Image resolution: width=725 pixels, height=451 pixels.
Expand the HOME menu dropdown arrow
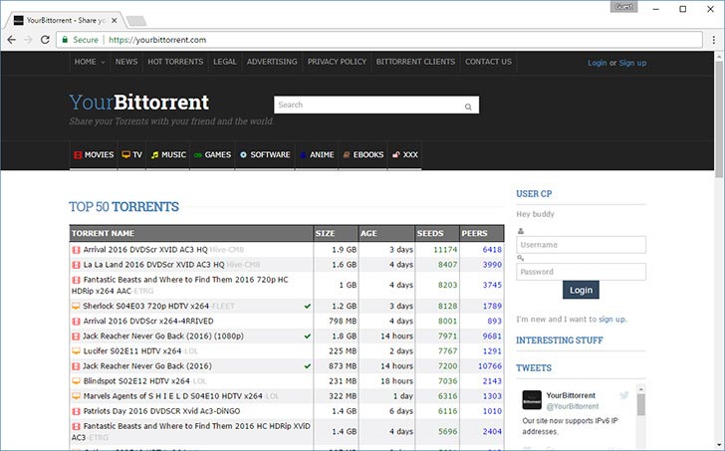(x=103, y=63)
